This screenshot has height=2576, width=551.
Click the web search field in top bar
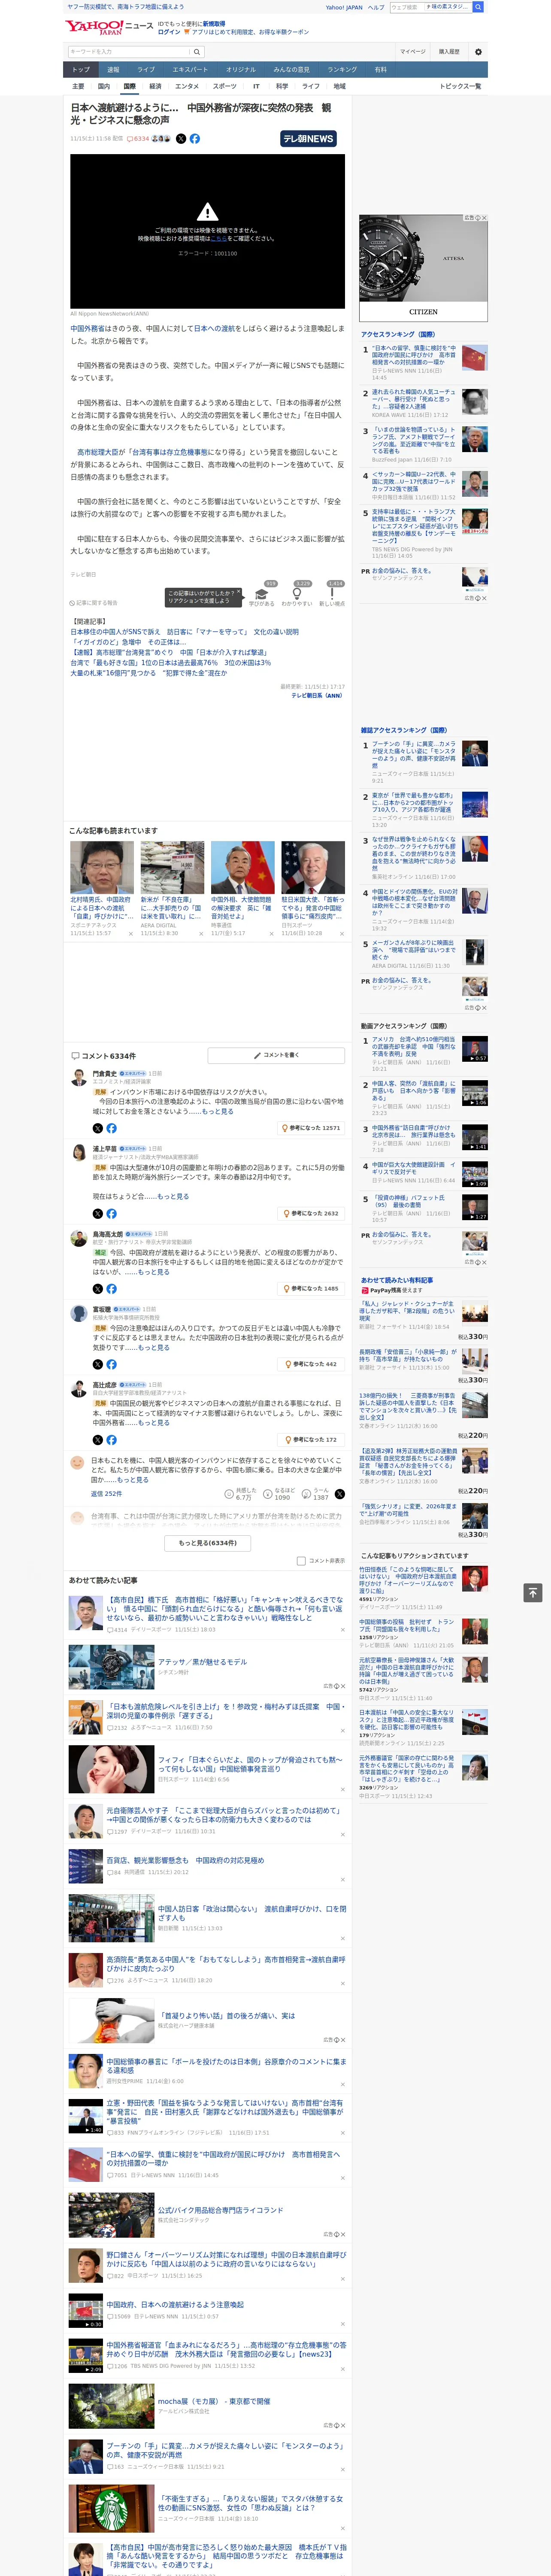point(430,7)
